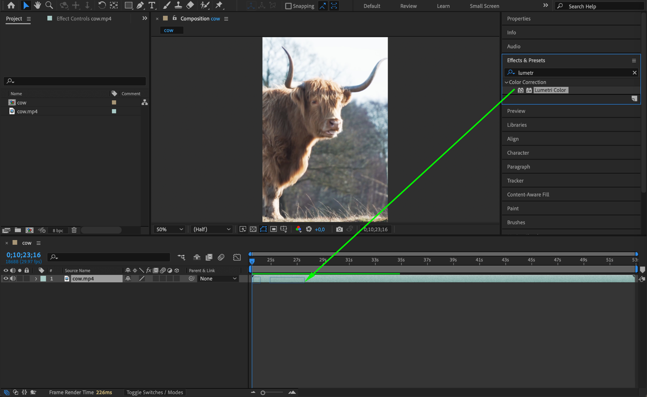This screenshot has height=397, width=647.
Task: Expand the cow.mp4 layer properties
Action: click(36, 279)
